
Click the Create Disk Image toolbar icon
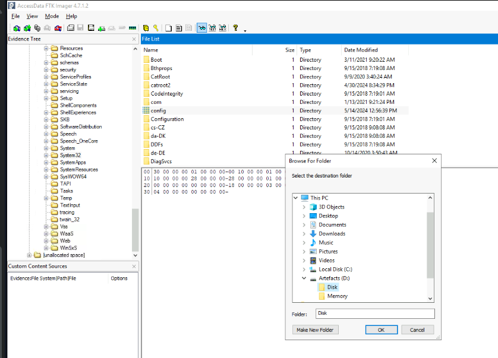(x=70, y=28)
